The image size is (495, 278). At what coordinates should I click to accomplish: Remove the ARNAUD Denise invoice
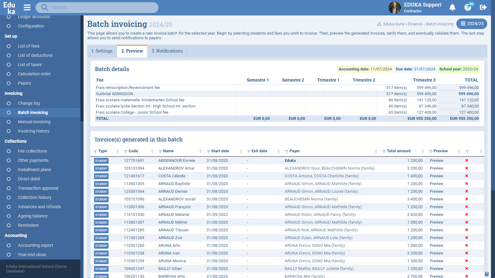[x=467, y=192]
